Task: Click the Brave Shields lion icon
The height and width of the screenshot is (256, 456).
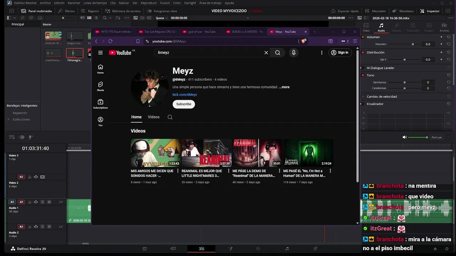Action: (x=304, y=41)
